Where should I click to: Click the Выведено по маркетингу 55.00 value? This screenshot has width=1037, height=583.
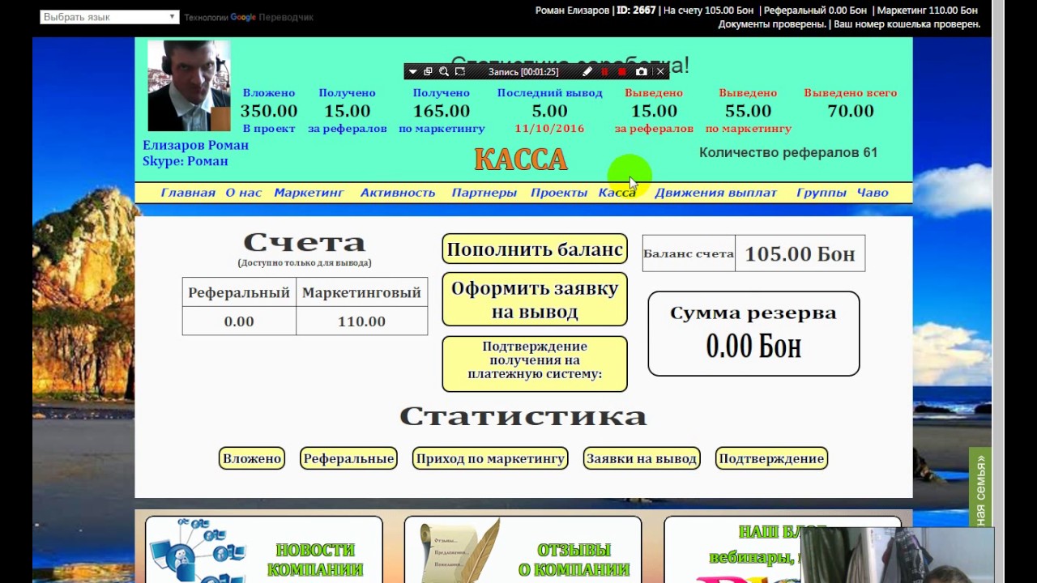click(749, 111)
